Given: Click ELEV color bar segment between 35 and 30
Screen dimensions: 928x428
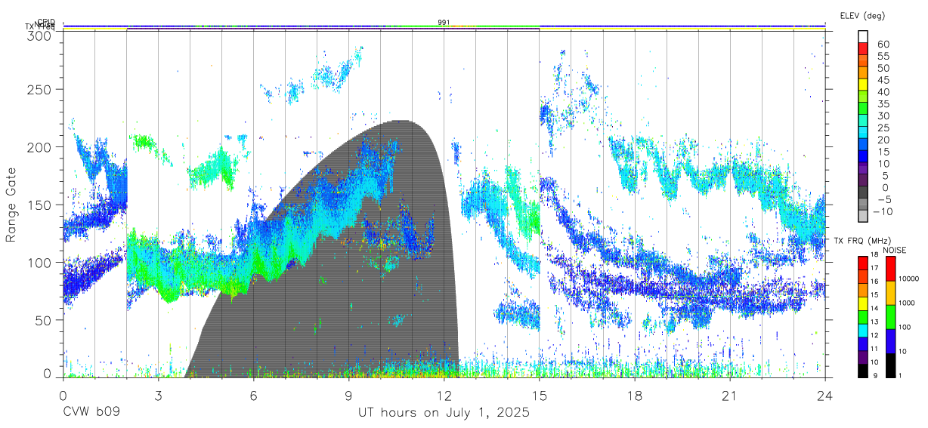Looking at the screenshot, I should click(863, 108).
